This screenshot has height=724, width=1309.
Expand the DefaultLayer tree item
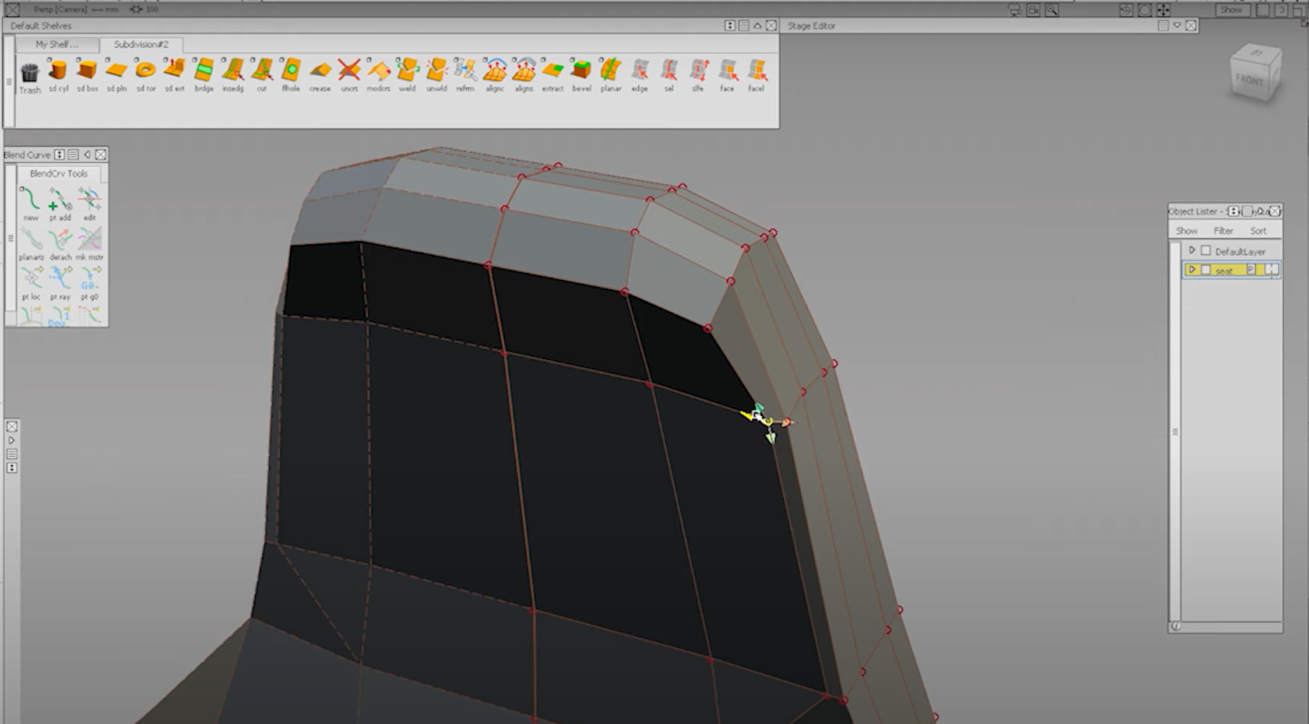(1192, 251)
